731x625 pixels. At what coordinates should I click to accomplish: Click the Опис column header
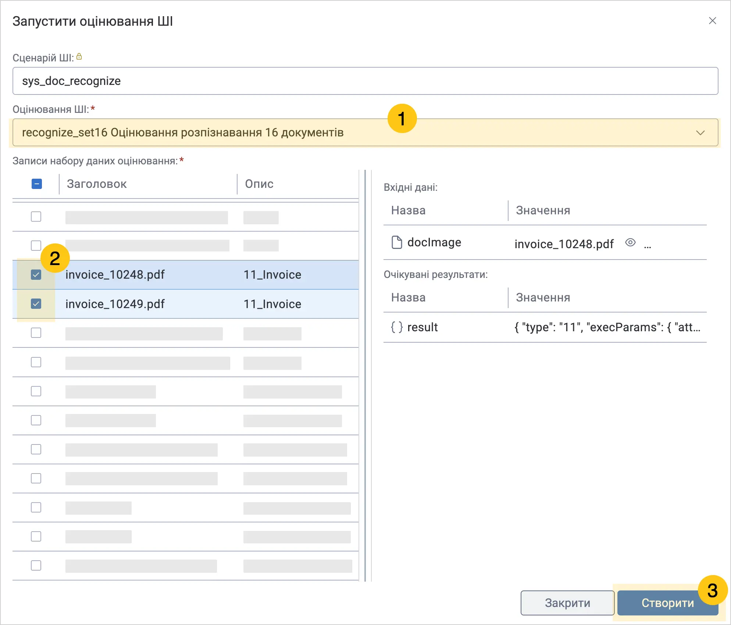[x=259, y=184]
